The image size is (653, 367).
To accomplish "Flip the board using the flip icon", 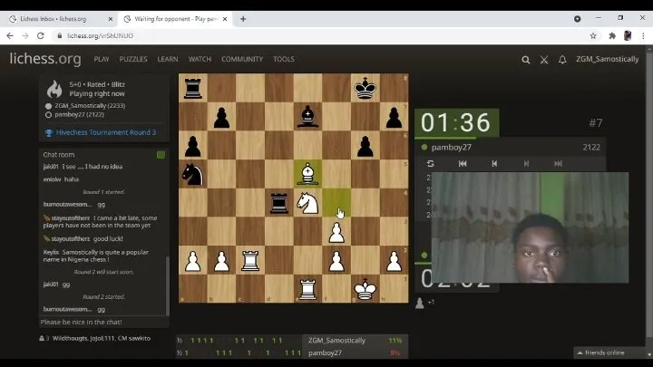I will [x=431, y=163].
